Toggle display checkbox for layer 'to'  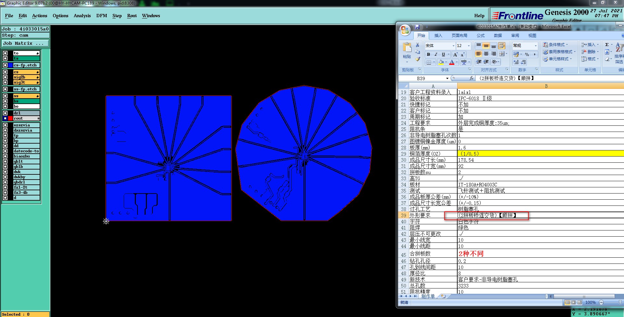click(5, 53)
